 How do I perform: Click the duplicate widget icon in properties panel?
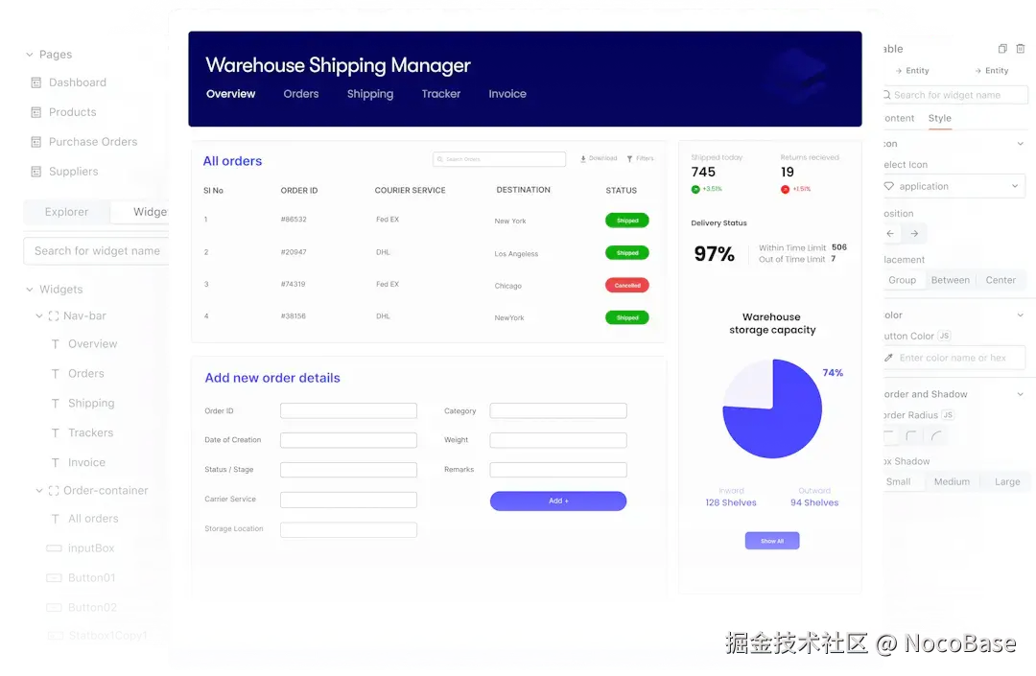pos(1002,48)
